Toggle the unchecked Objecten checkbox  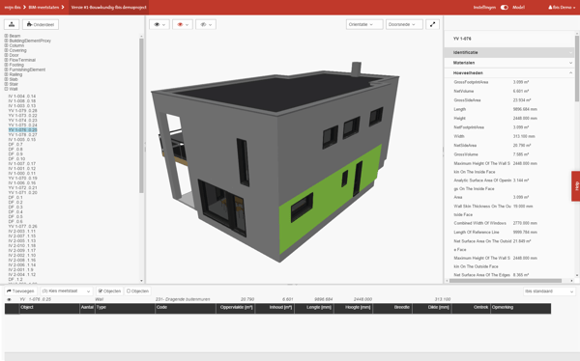pos(137,292)
